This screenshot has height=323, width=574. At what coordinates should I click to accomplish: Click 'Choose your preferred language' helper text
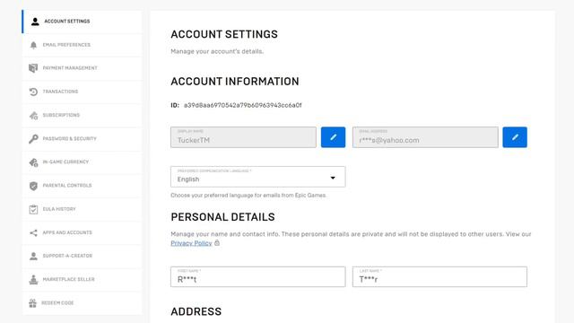click(248, 196)
